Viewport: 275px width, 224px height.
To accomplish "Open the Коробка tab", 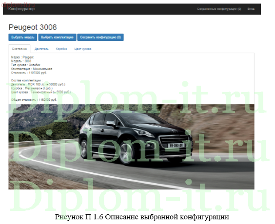I will click(x=61, y=49).
